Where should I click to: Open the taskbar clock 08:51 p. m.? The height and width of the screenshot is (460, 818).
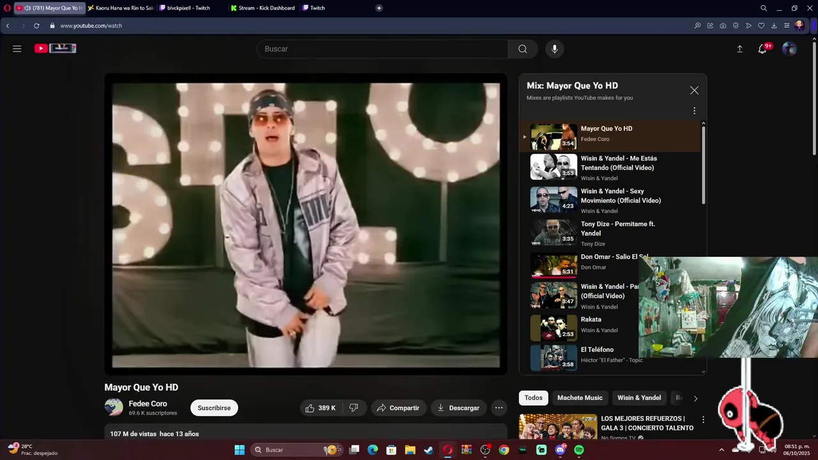point(797,450)
